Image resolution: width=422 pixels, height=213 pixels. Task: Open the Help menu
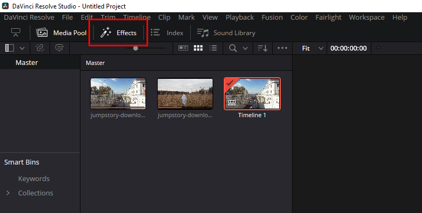point(400,18)
